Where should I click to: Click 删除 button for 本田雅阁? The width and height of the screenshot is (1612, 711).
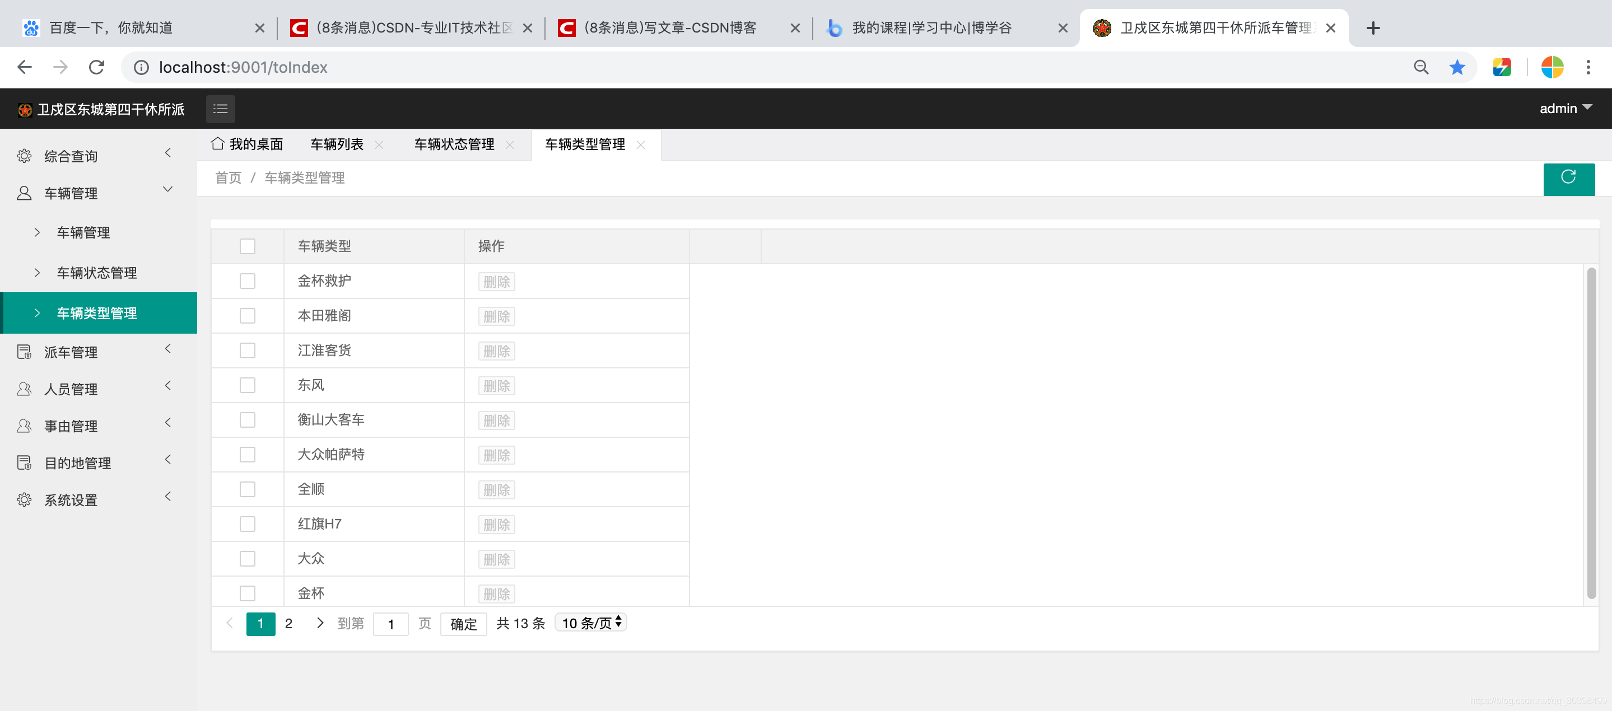pos(496,316)
